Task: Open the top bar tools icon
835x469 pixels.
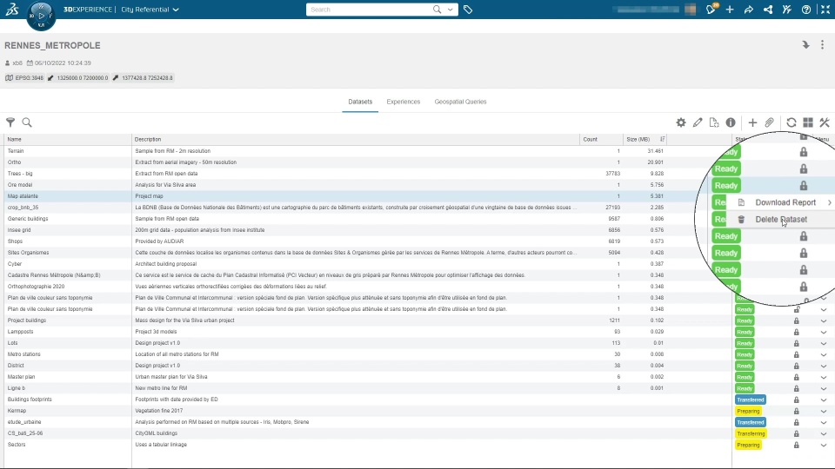Action: (787, 10)
